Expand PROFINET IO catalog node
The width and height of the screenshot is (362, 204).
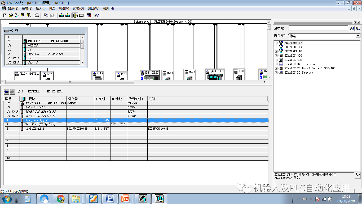(x=276, y=51)
